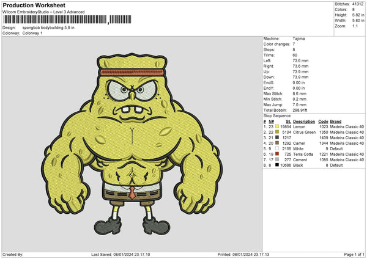Click the Machine value 'Tajima'
367x259 pixels.
point(298,38)
